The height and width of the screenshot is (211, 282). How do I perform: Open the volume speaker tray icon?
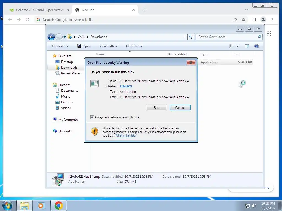pyautogui.click(x=254, y=206)
